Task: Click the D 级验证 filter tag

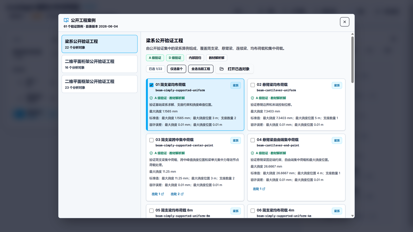Action: 175,58
